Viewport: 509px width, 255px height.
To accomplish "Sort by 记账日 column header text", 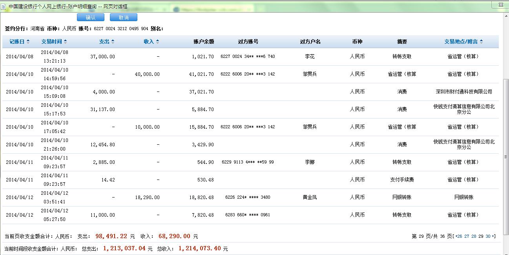I will pyautogui.click(x=17, y=42).
